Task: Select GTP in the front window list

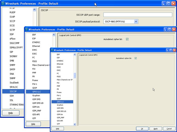Action: tap(58, 124)
